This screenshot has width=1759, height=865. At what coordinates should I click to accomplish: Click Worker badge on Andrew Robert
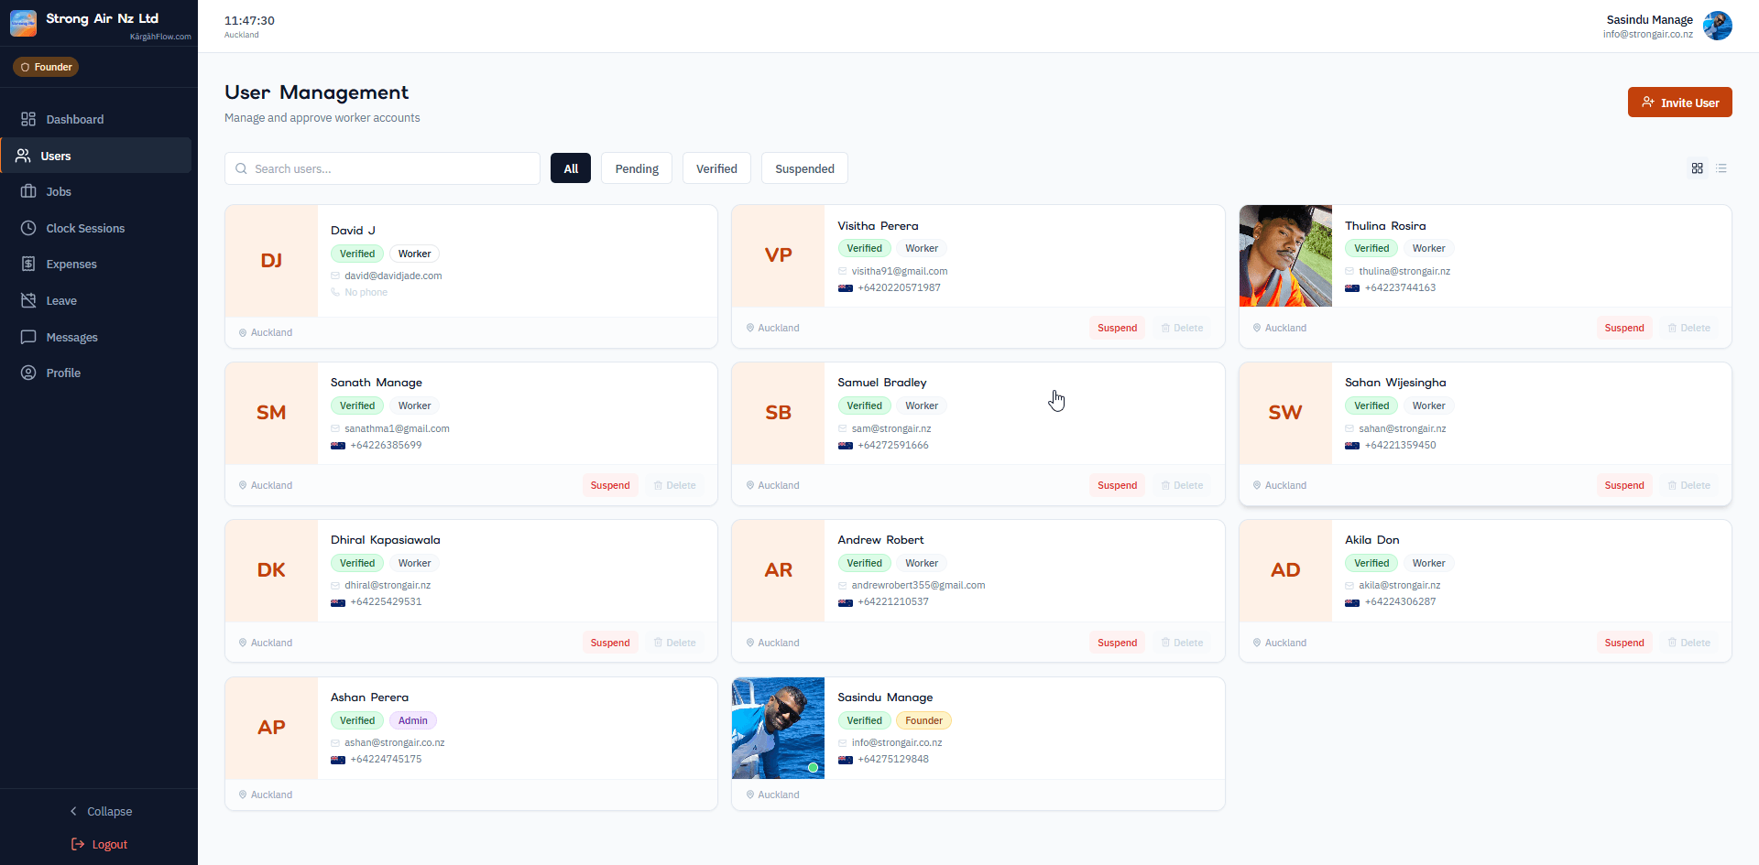pyautogui.click(x=921, y=563)
